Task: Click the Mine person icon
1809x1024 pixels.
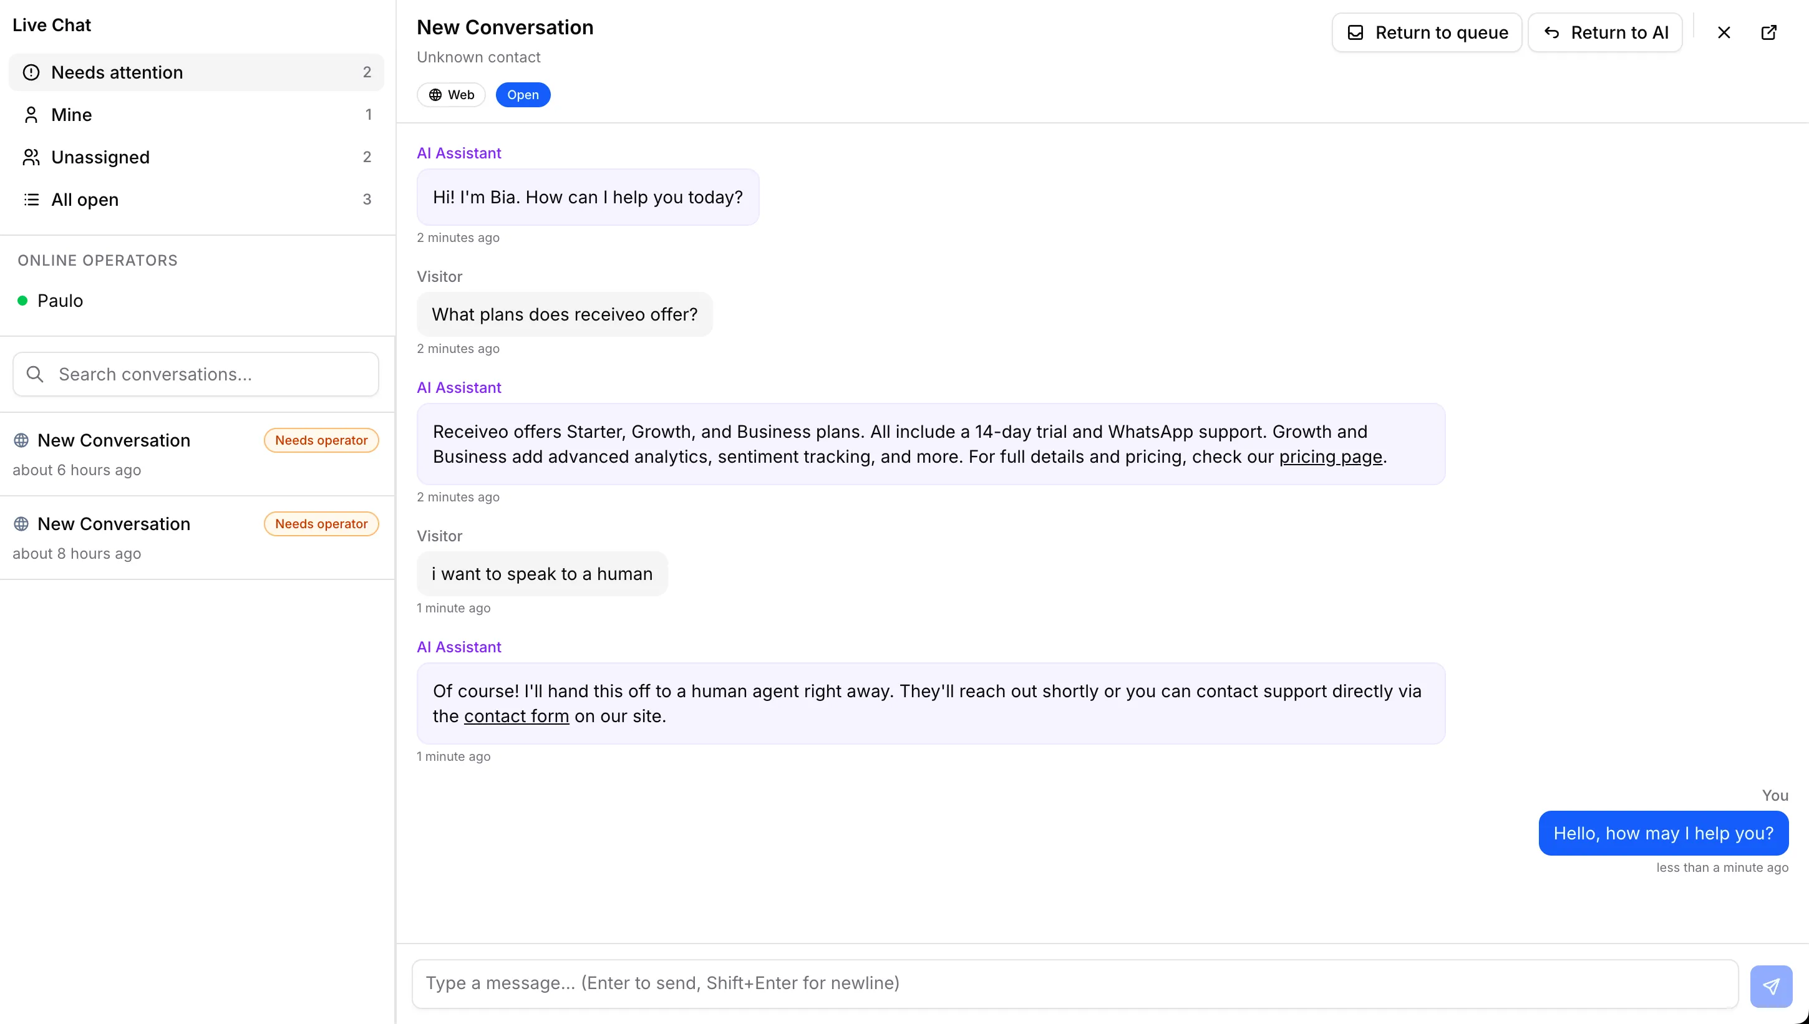Action: pyautogui.click(x=31, y=115)
